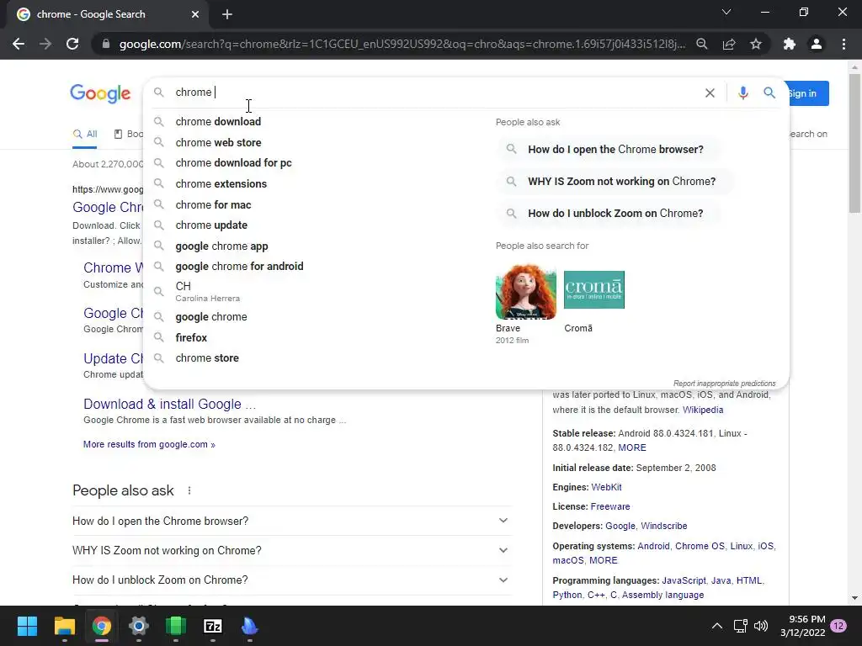Pick CH Carolina Herrera suggestion
The image size is (862, 646).
207,291
